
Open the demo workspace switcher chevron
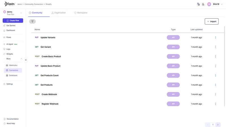21,13
